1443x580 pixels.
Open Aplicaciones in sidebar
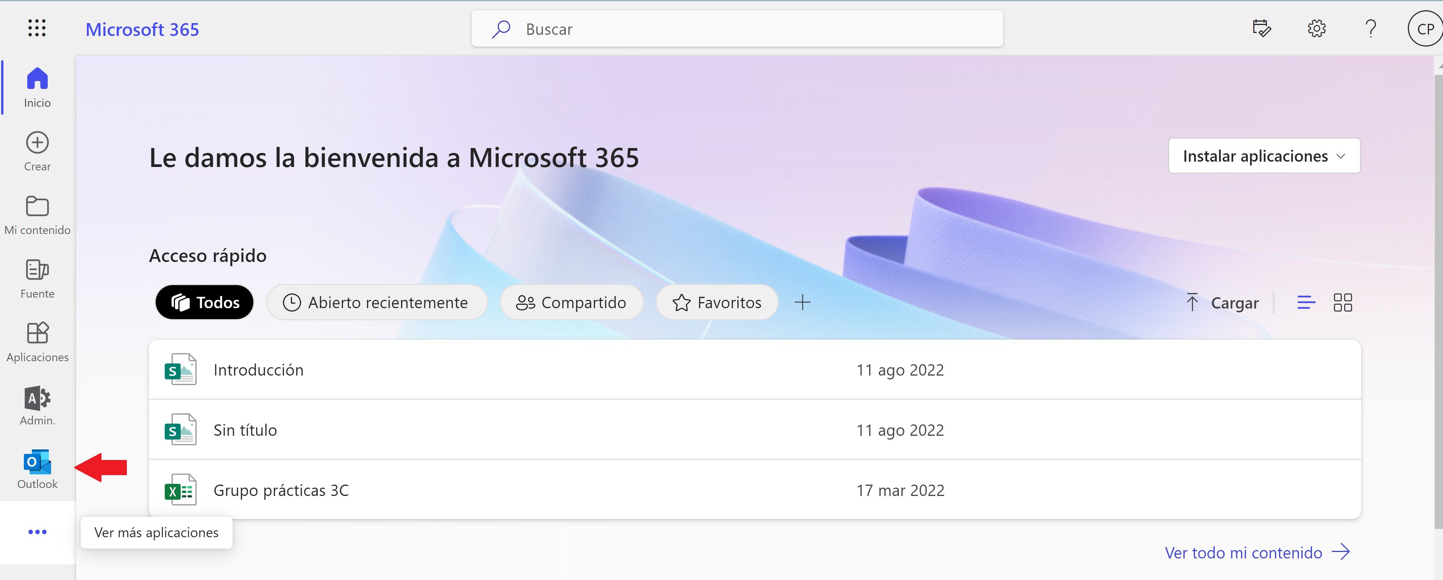(37, 341)
